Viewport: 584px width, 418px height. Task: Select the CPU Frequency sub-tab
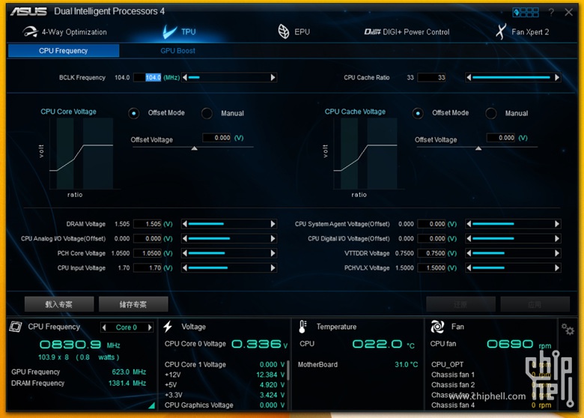[64, 51]
